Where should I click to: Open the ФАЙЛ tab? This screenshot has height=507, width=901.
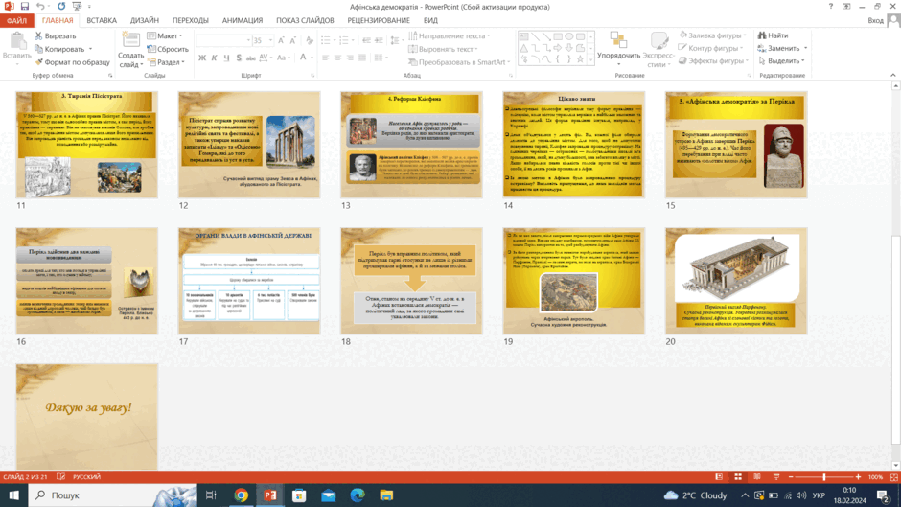click(x=16, y=21)
